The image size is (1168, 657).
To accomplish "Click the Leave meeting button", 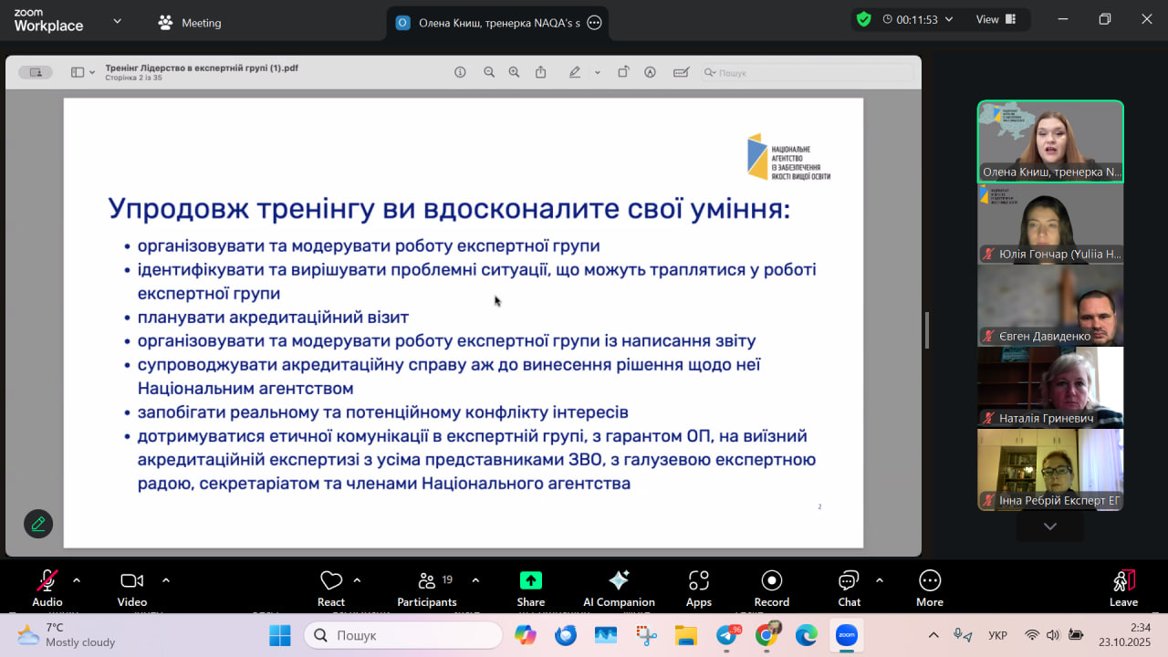I will tap(1123, 587).
